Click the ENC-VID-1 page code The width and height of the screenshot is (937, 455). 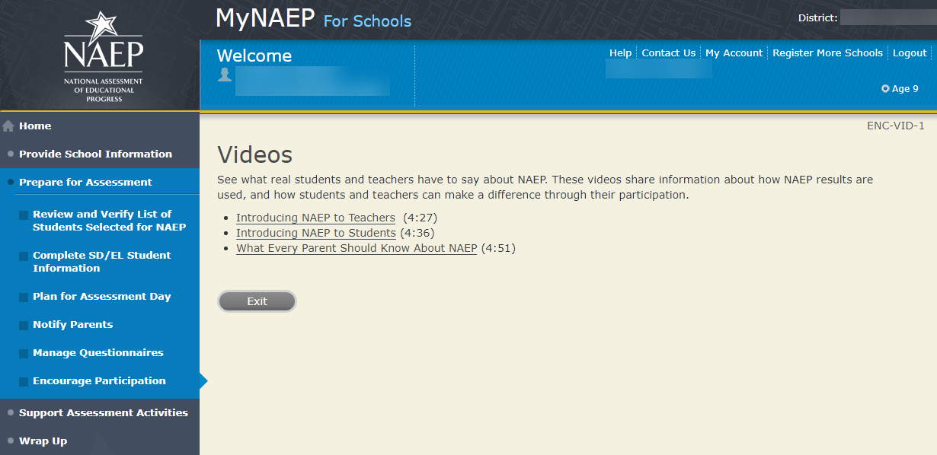(x=895, y=126)
